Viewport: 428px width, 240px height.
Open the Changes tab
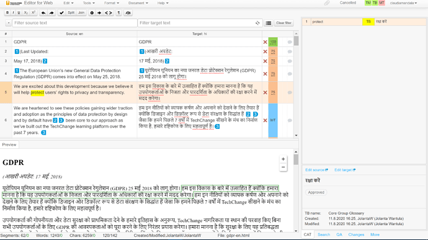point(356,234)
